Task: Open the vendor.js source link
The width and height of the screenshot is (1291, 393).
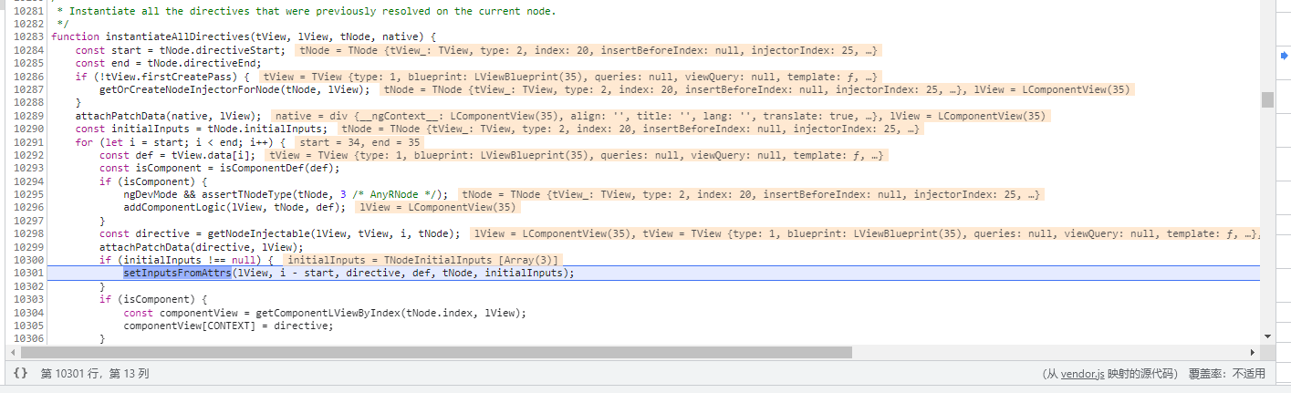Action: 1083,374
